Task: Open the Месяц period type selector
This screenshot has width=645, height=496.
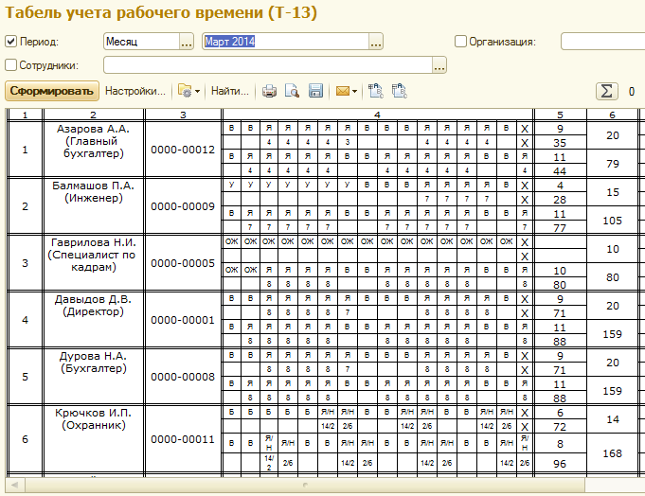Action: pyautogui.click(x=187, y=42)
